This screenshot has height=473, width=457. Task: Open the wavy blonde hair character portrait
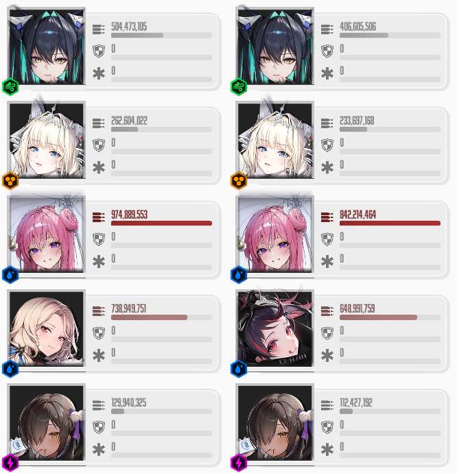(47, 328)
